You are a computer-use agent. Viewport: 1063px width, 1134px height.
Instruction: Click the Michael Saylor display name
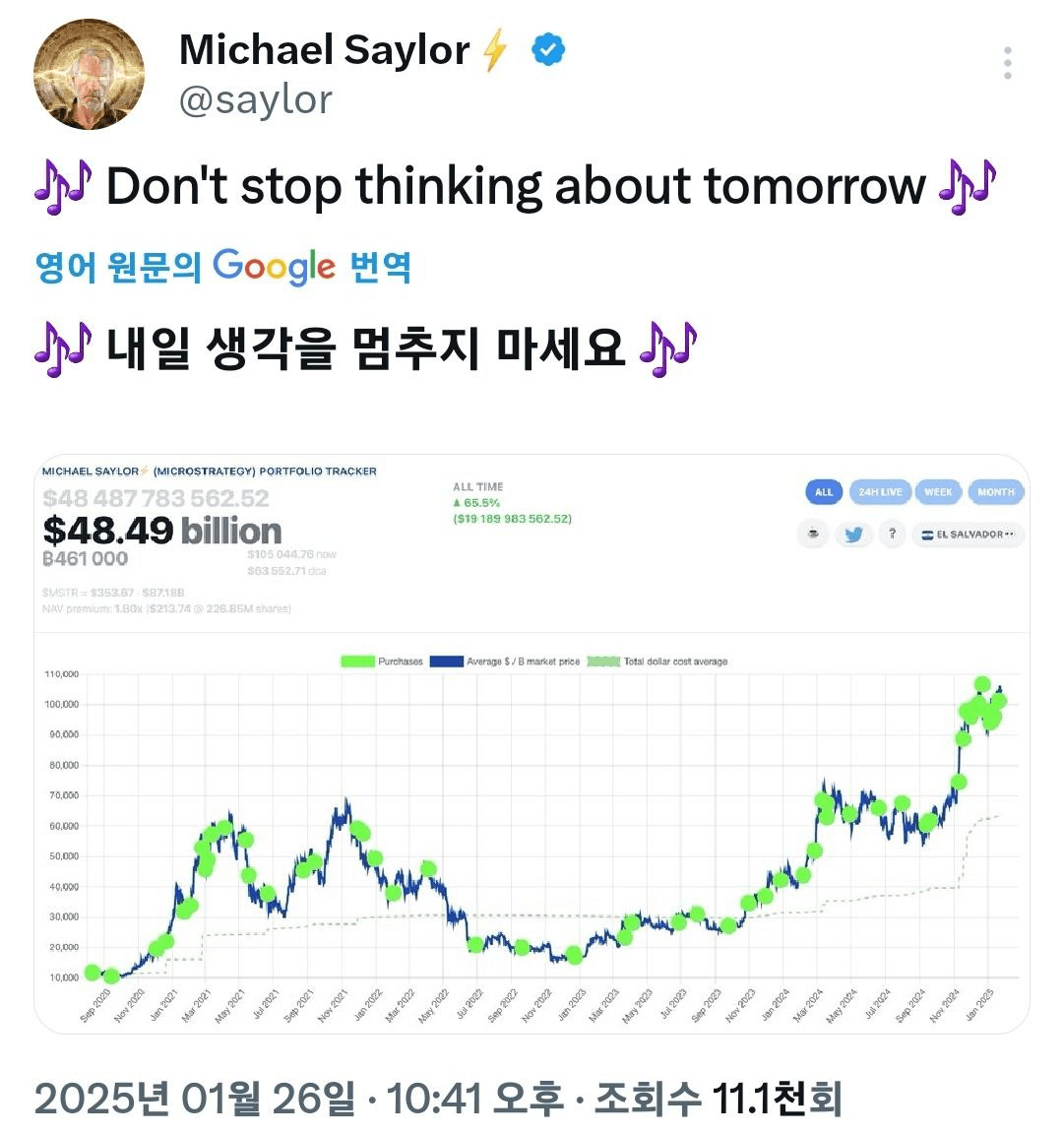click(x=324, y=50)
